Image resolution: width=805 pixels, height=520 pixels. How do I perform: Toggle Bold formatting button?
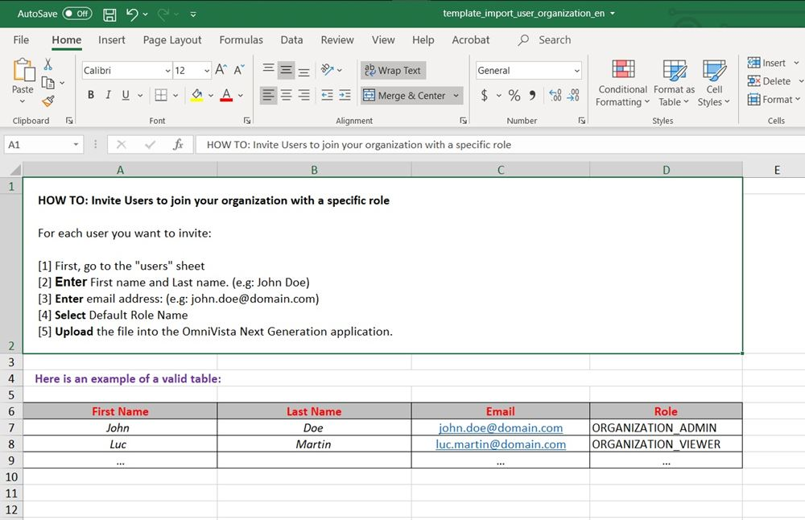[90, 96]
